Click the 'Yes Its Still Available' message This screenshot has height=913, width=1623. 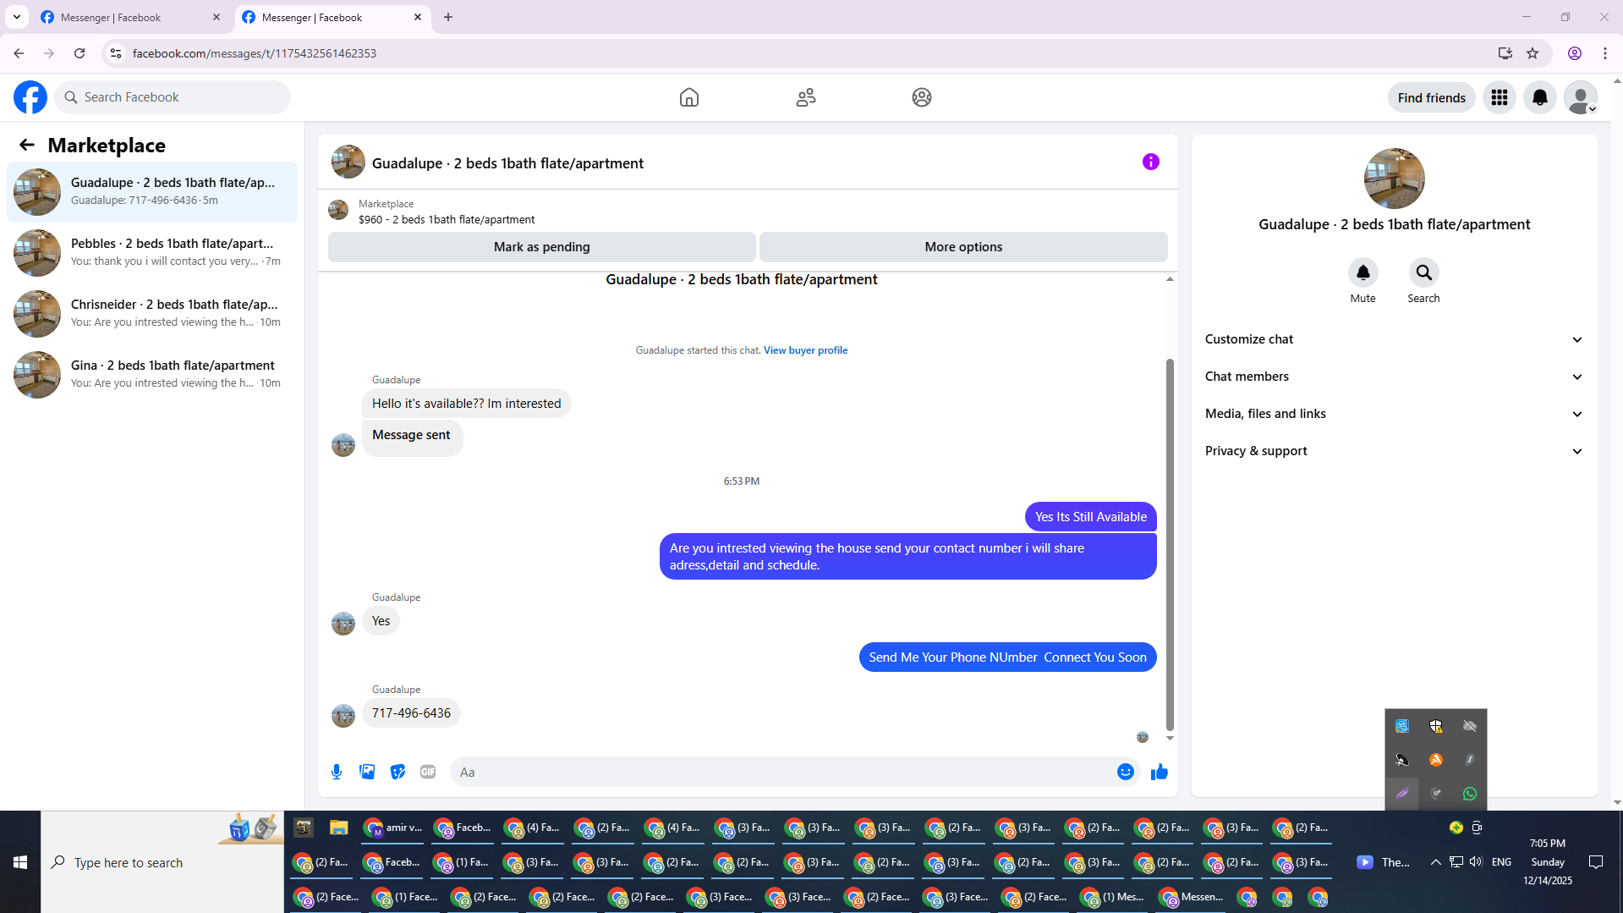coord(1090,517)
